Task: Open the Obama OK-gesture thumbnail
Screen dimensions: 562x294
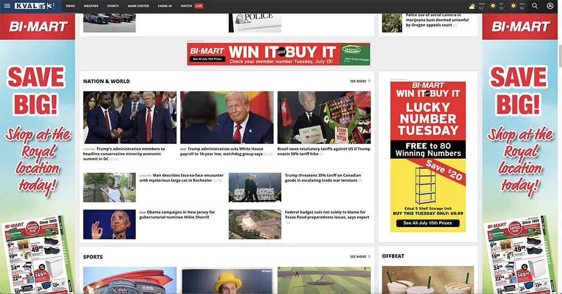Action: coord(109,225)
